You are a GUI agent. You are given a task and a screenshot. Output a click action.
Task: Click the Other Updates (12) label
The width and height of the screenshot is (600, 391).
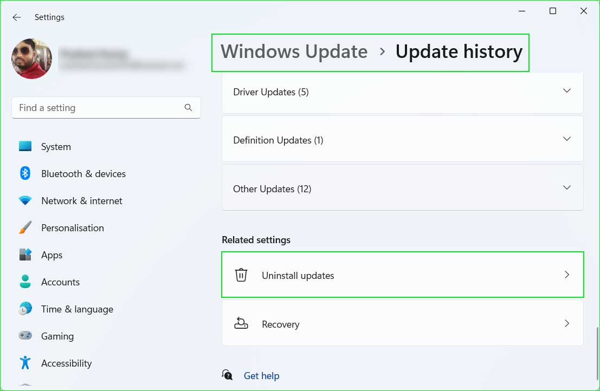coord(272,189)
